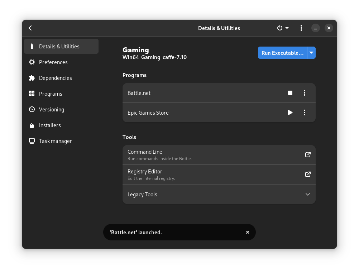The width and height of the screenshot is (359, 273).
Task: Expand the Legacy Tools section
Action: (307, 194)
